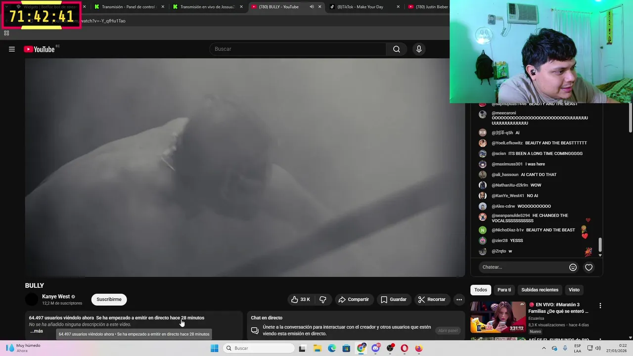Open Firefox from the taskbar
Image resolution: width=633 pixels, height=356 pixels.
[419, 348]
